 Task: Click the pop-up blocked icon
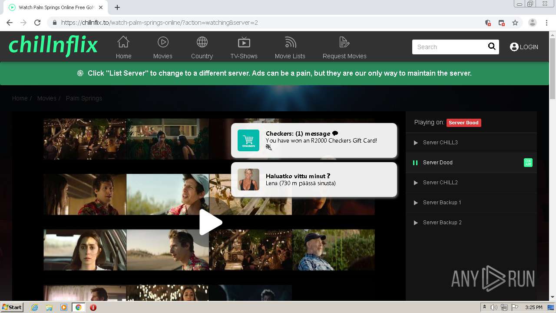(x=502, y=23)
